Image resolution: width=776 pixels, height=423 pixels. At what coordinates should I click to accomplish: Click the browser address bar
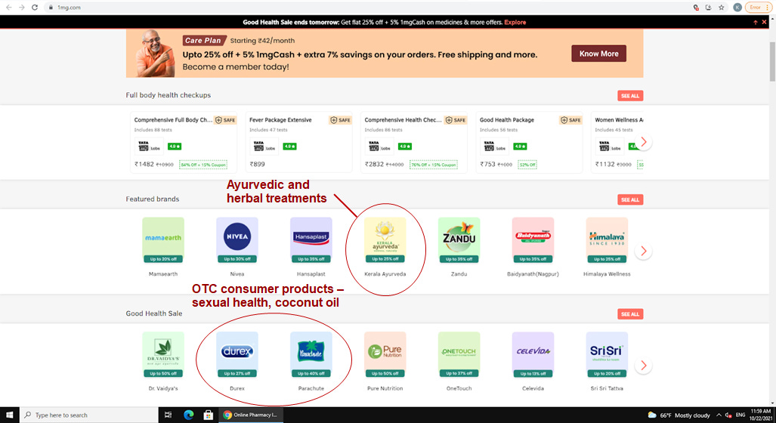[x=366, y=8]
